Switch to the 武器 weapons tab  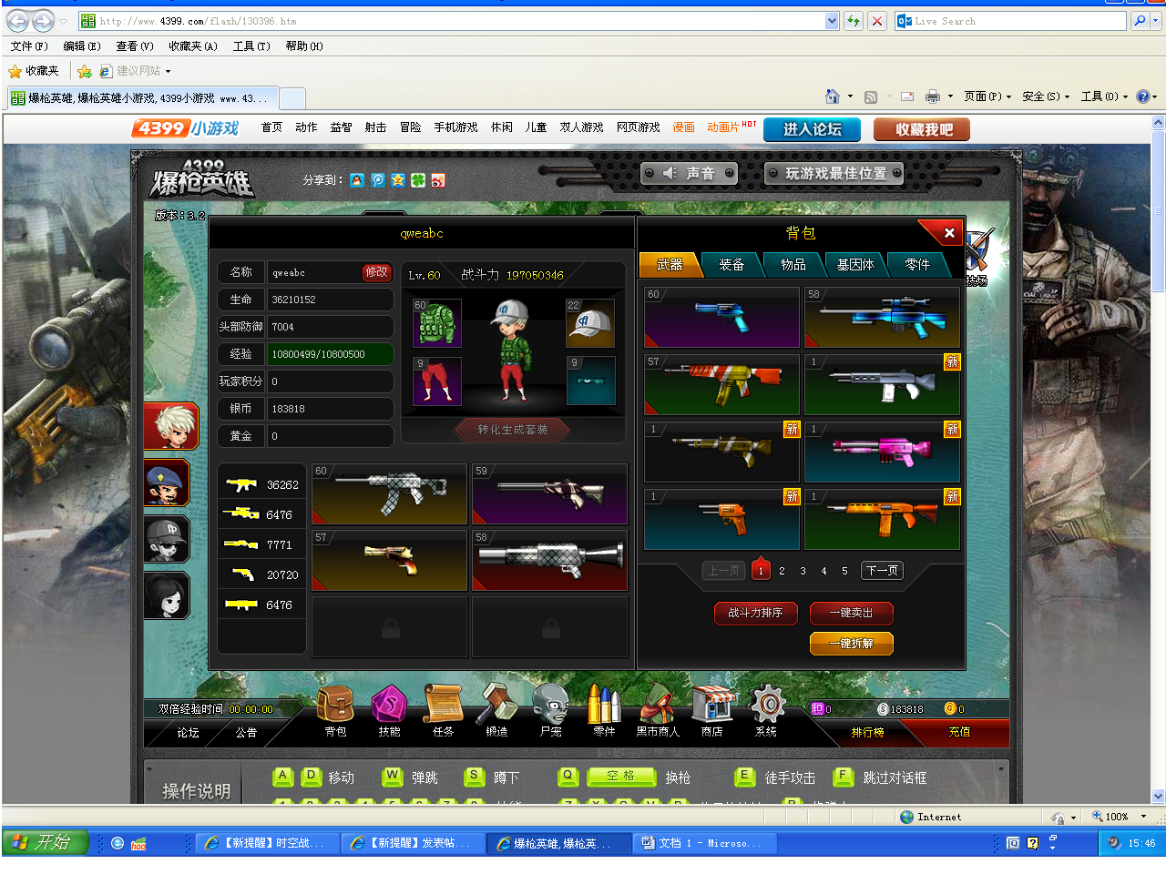click(670, 265)
